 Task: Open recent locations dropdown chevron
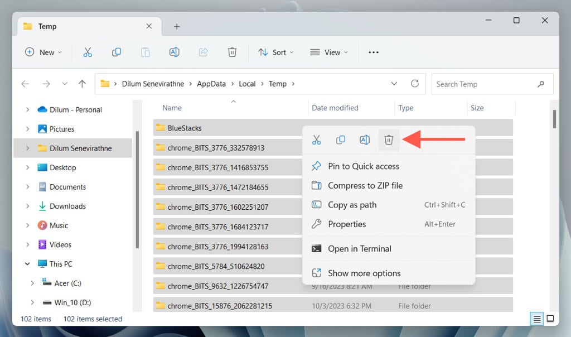click(65, 84)
